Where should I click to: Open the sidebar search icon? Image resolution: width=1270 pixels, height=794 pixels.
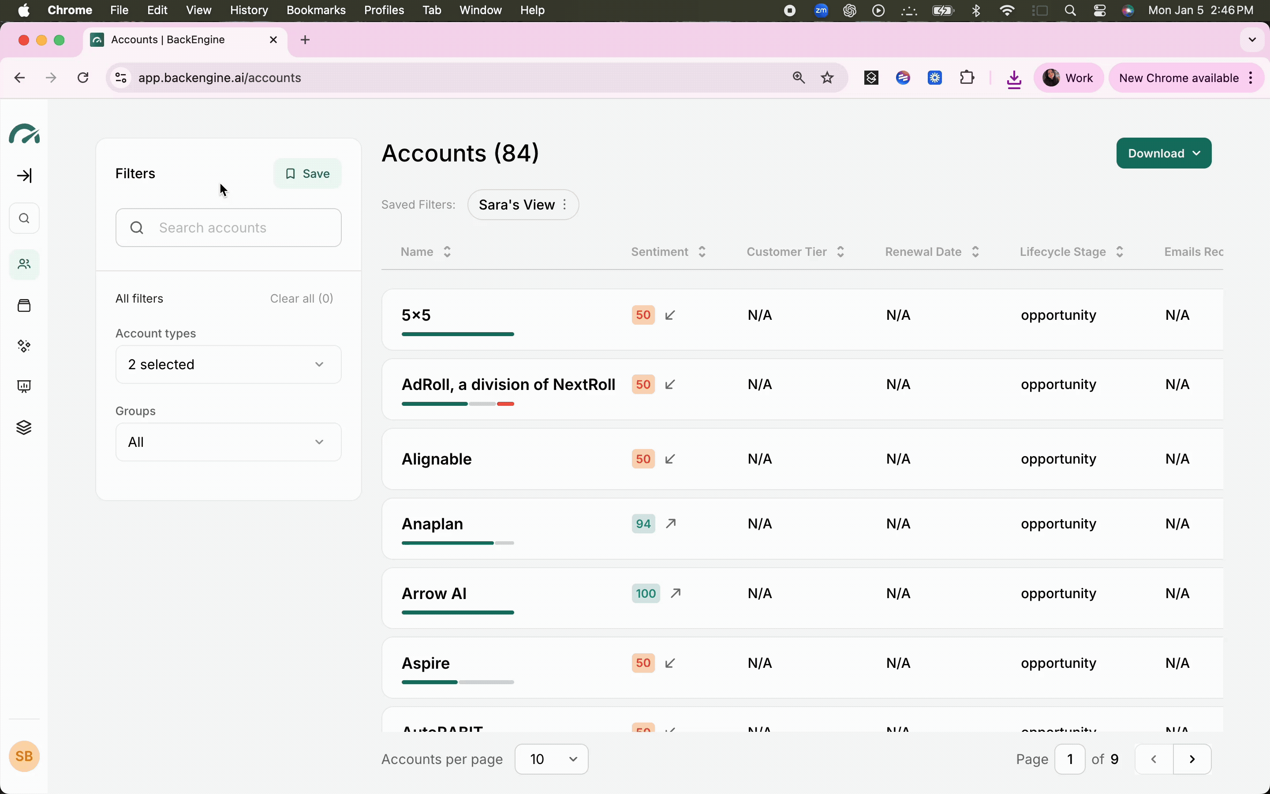click(x=24, y=218)
